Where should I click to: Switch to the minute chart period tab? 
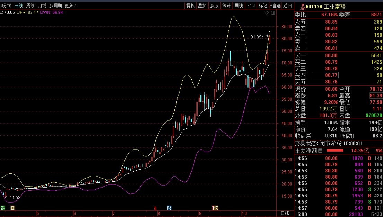click(x=6, y=5)
